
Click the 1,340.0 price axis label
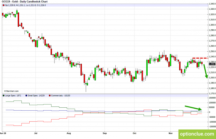coord(212,4)
